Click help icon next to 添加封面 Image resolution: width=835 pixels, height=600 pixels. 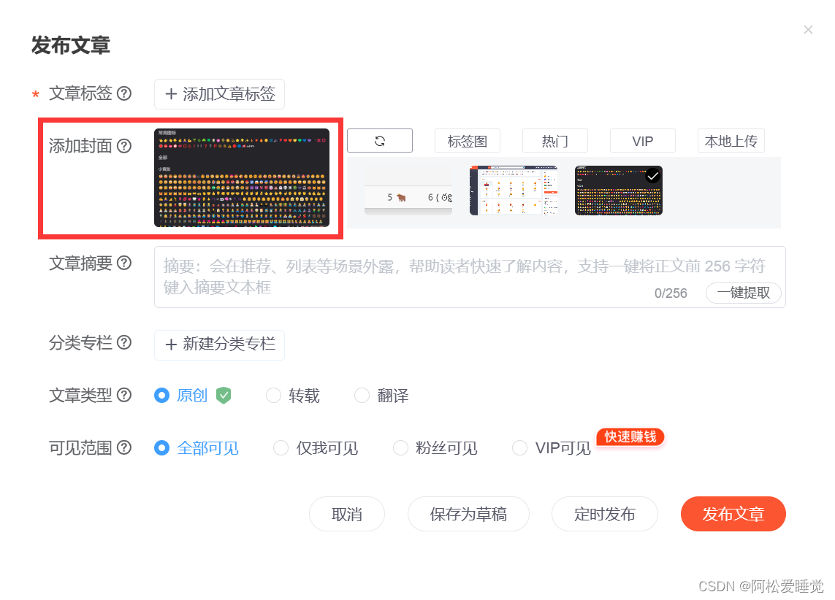(x=124, y=146)
